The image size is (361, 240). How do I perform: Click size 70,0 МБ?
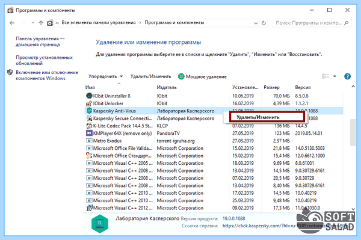click(282, 96)
